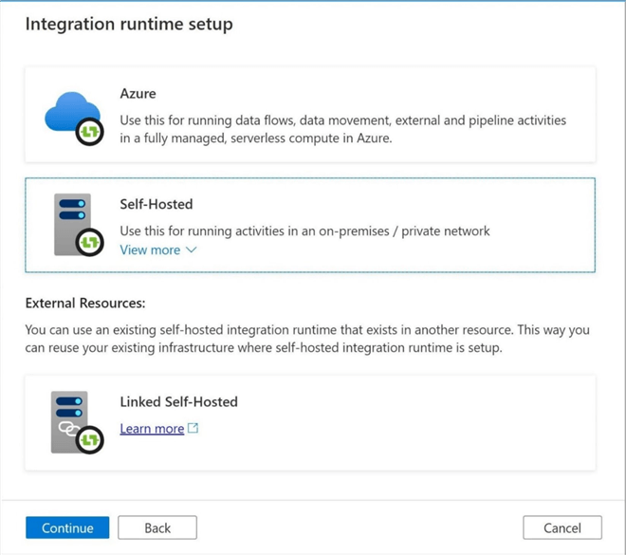Select the Azure option title

tap(138, 94)
